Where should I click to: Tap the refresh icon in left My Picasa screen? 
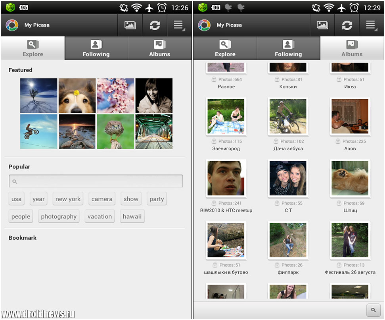[155, 25]
